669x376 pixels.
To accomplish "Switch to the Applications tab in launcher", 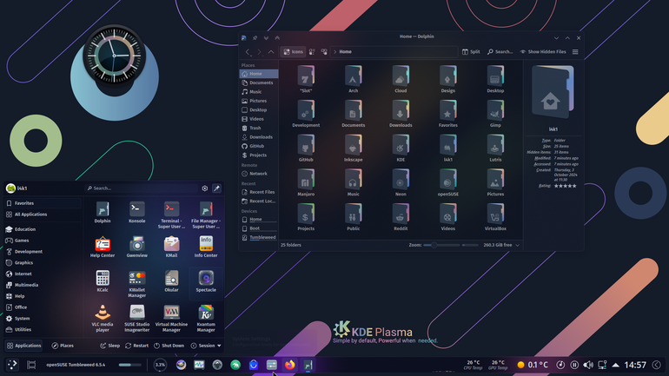I will (24, 346).
